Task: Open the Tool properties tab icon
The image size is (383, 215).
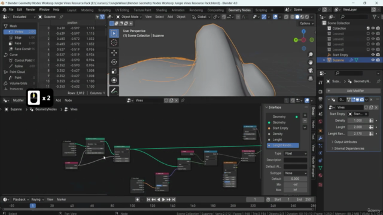Action: click(x=321, y=82)
